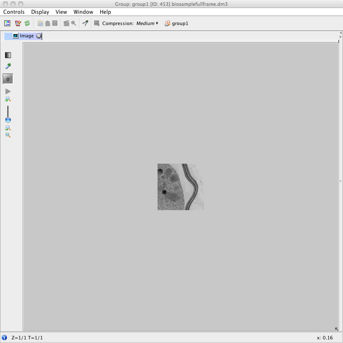Viewport: 343px width, 343px height.
Task: Copy rendering settings icon
Action: pyautogui.click(x=40, y=23)
